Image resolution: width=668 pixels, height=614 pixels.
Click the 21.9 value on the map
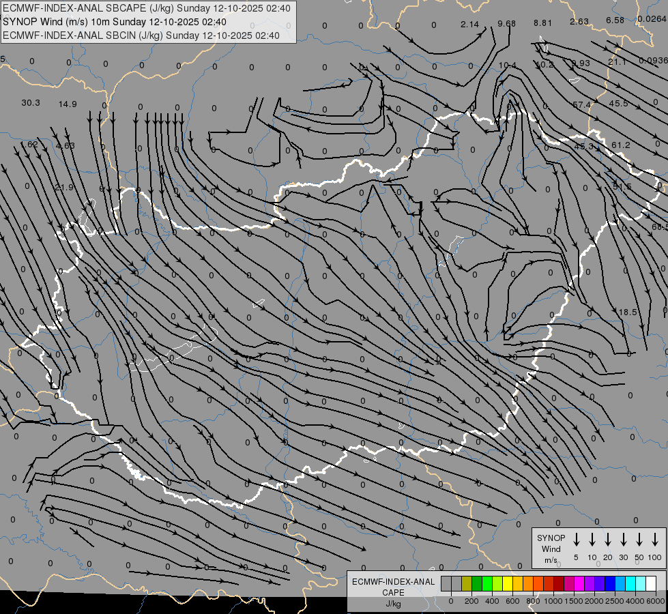point(64,187)
